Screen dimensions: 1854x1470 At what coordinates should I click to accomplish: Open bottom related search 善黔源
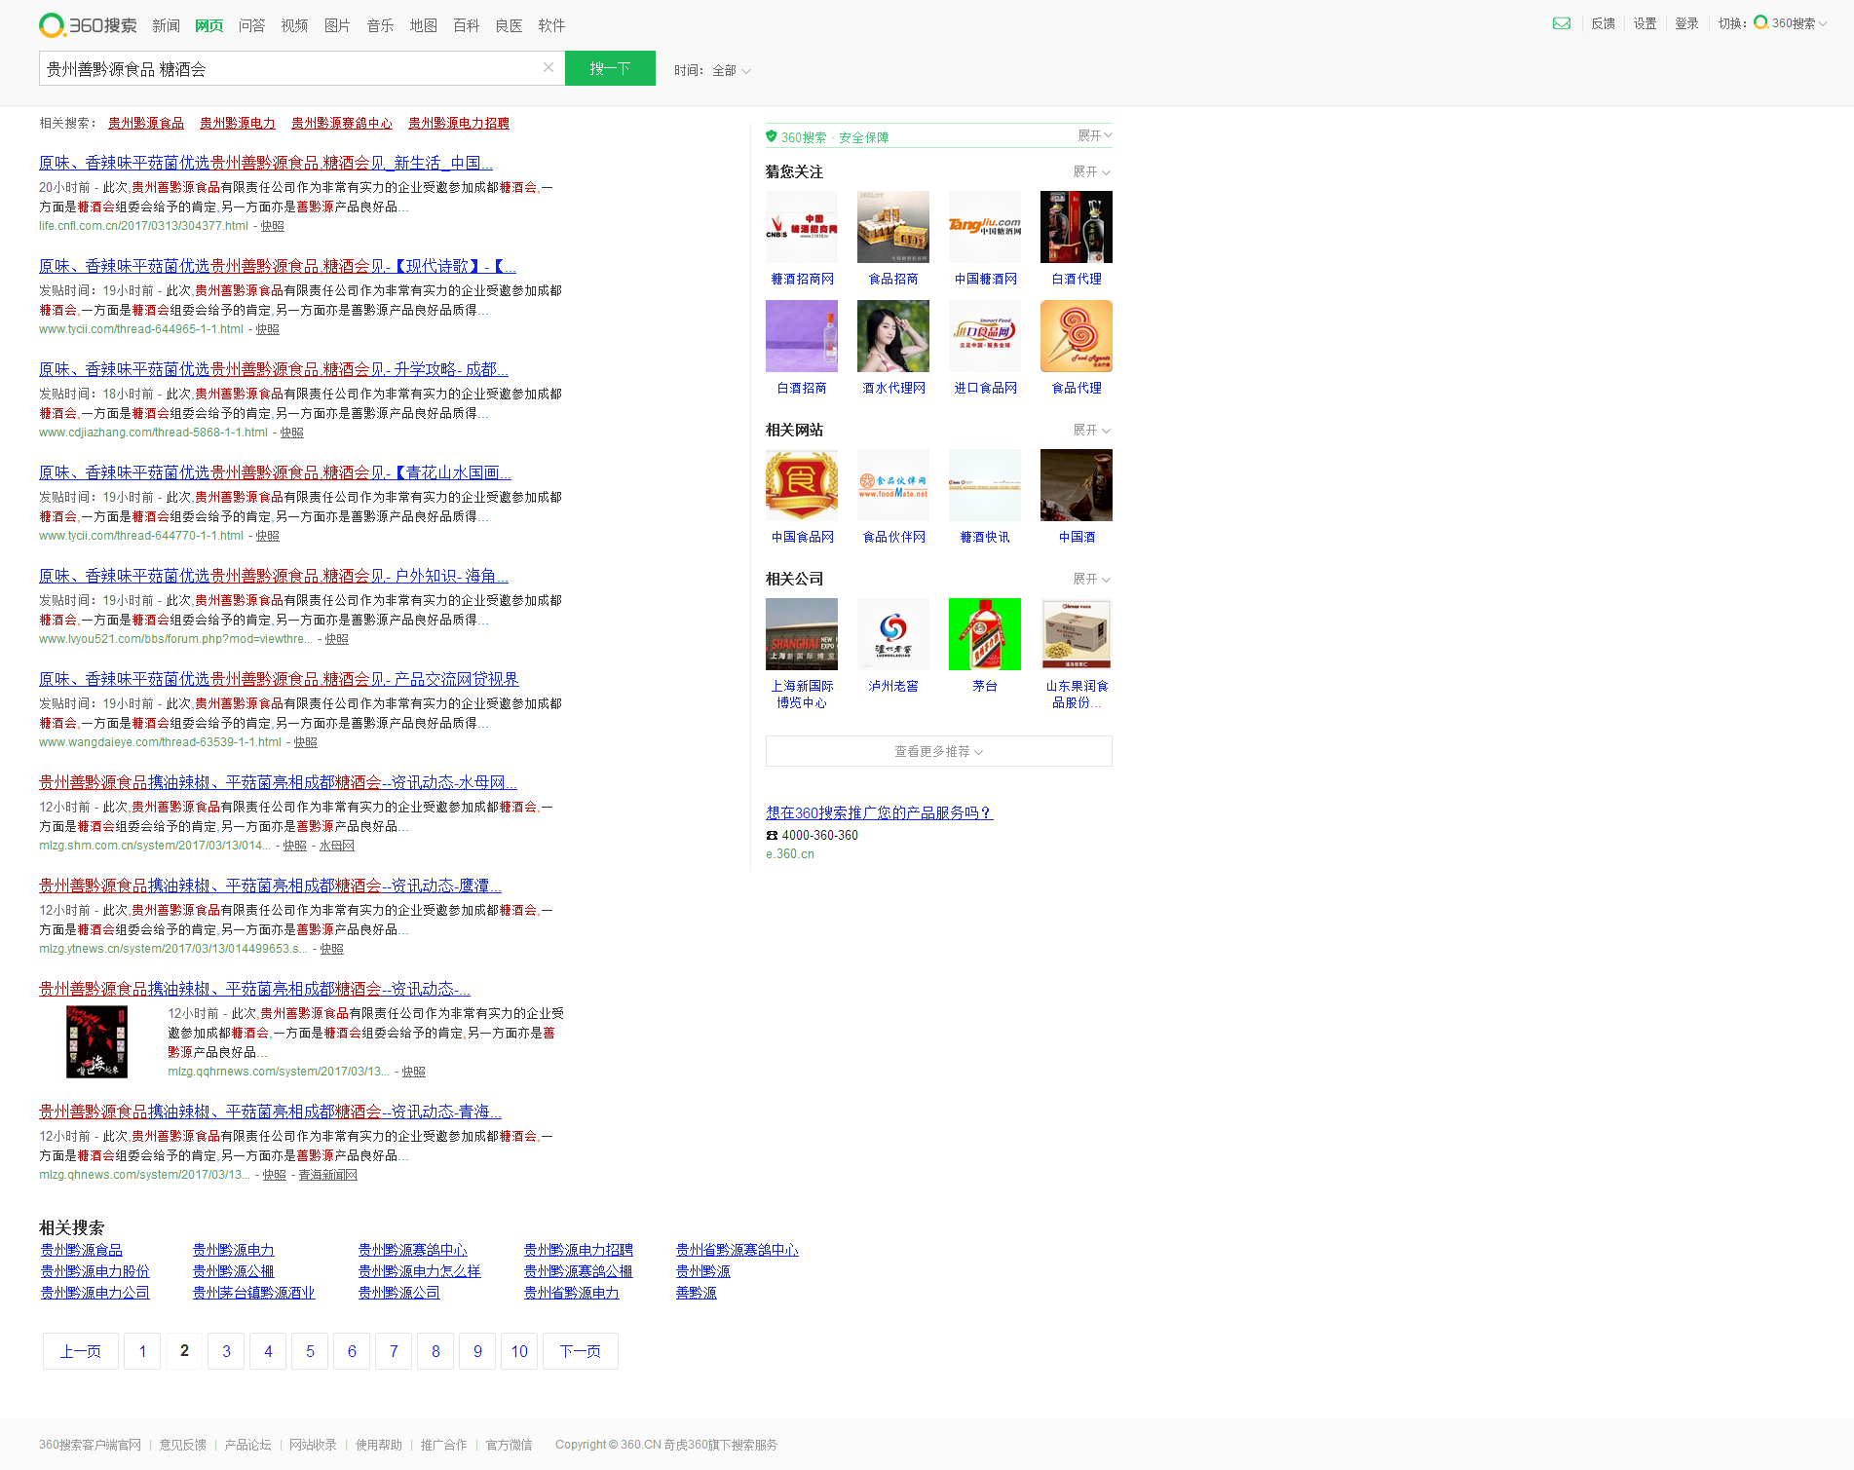tap(696, 1293)
